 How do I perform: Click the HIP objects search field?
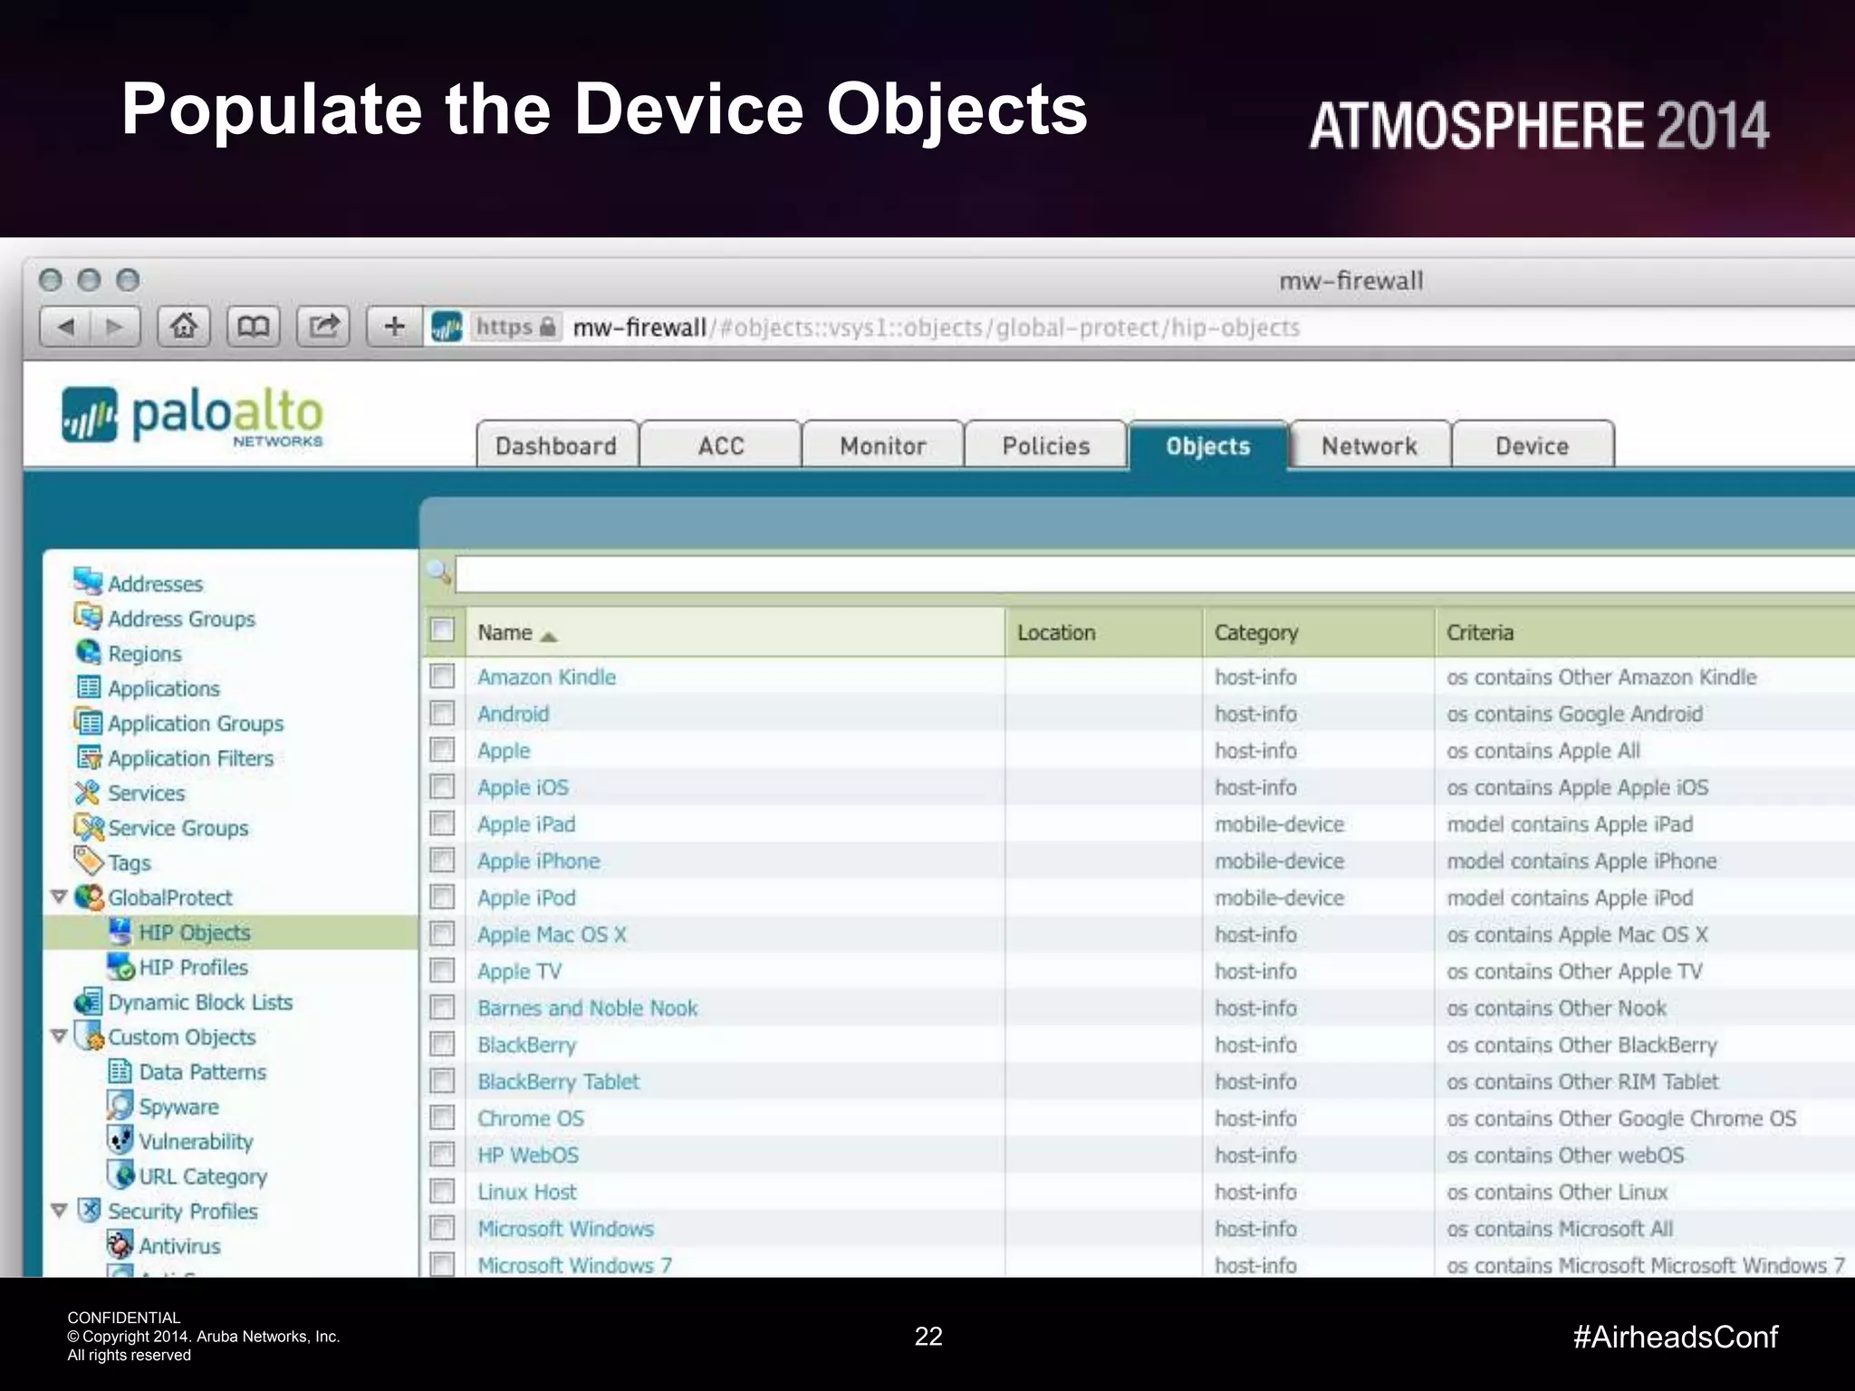point(1155,575)
